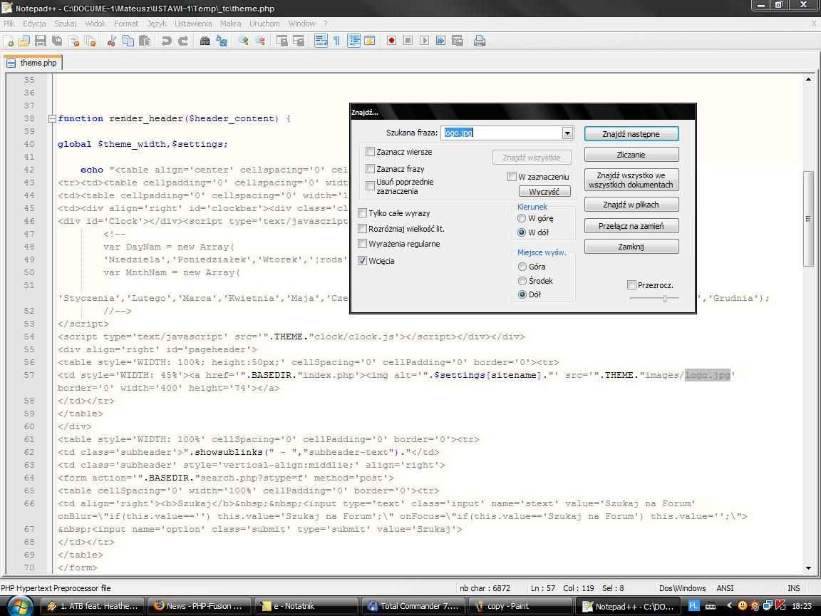Click the Open file toolbar icon
821x616 pixels.
pos(24,41)
